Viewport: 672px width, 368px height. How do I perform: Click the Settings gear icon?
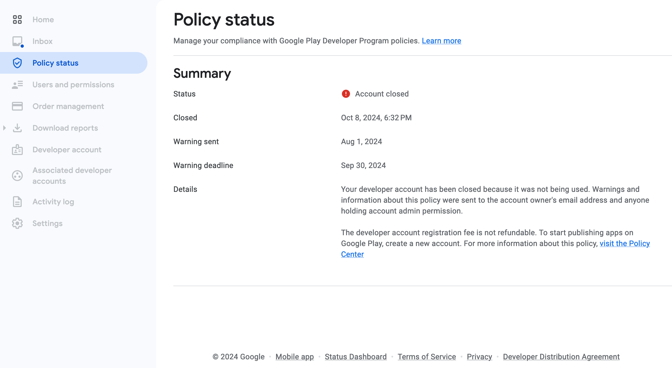(x=17, y=223)
